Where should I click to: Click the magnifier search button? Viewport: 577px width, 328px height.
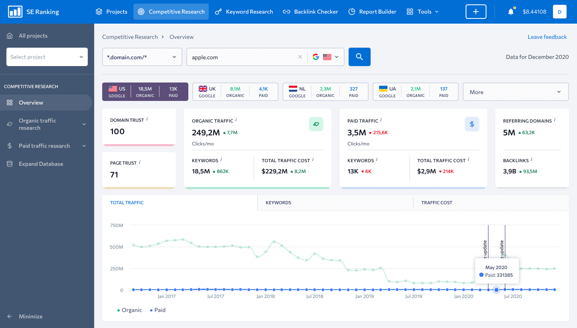359,57
